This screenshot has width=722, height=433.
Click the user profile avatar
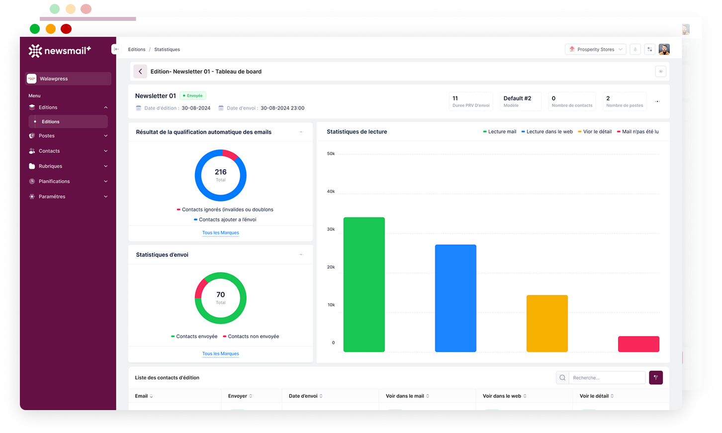click(x=664, y=49)
